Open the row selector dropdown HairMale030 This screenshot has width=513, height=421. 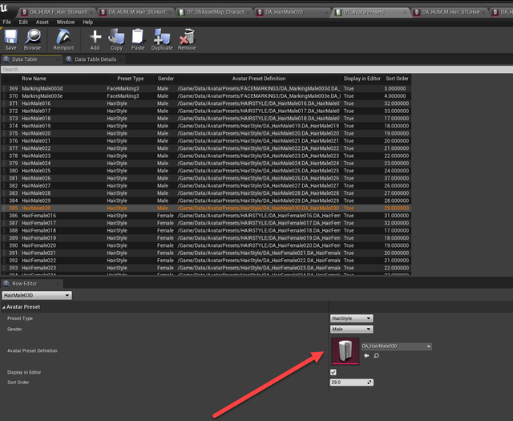pyautogui.click(x=37, y=295)
